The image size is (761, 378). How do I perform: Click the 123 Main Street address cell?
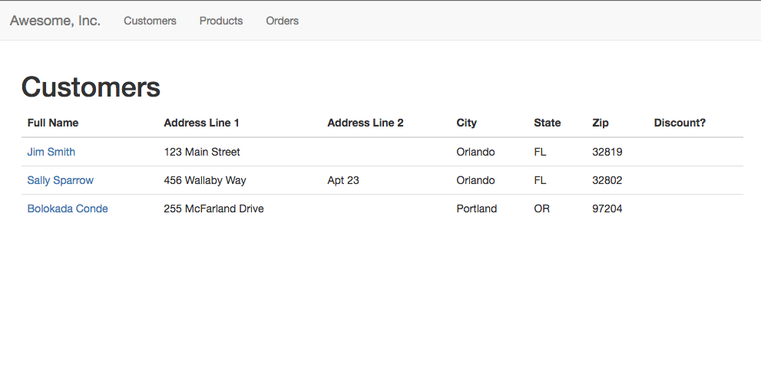coord(202,152)
